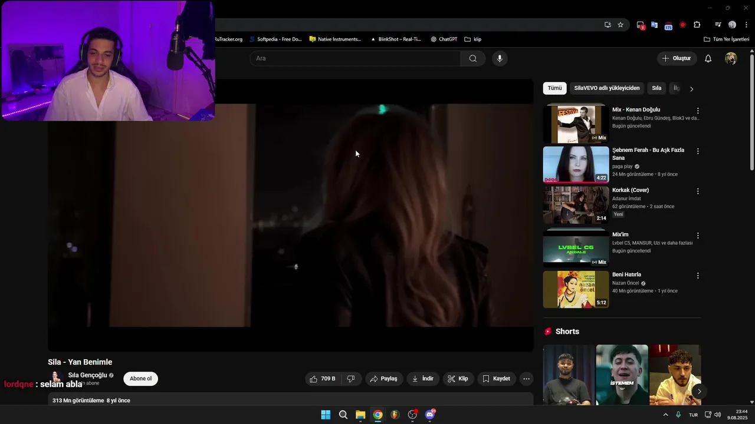Save the video using Kaydet
The image size is (755, 424).
point(497,379)
